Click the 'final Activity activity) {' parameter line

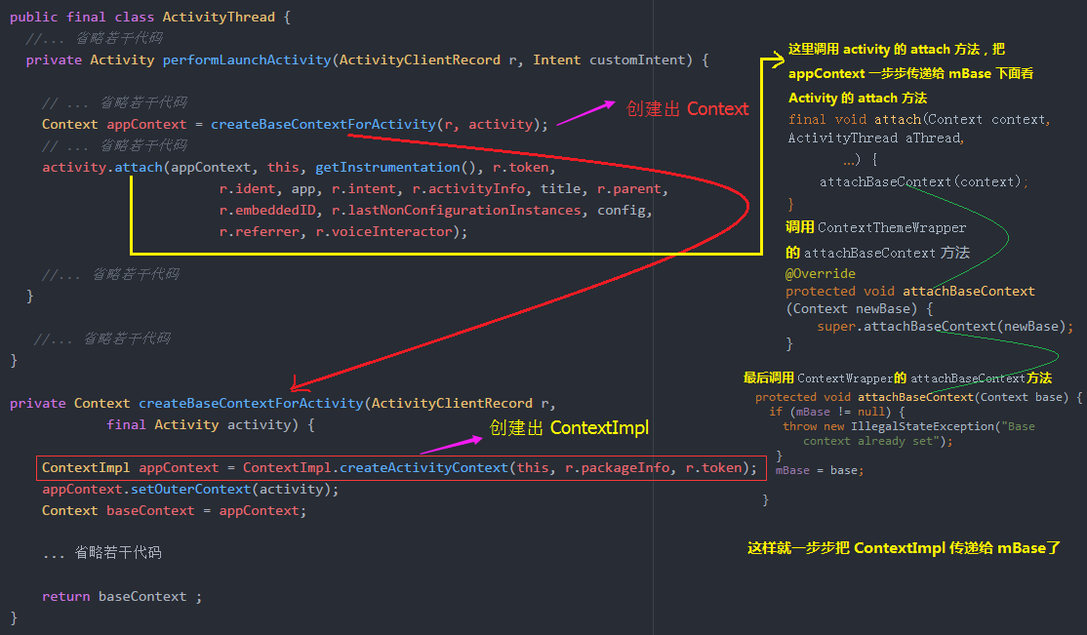[x=210, y=424]
